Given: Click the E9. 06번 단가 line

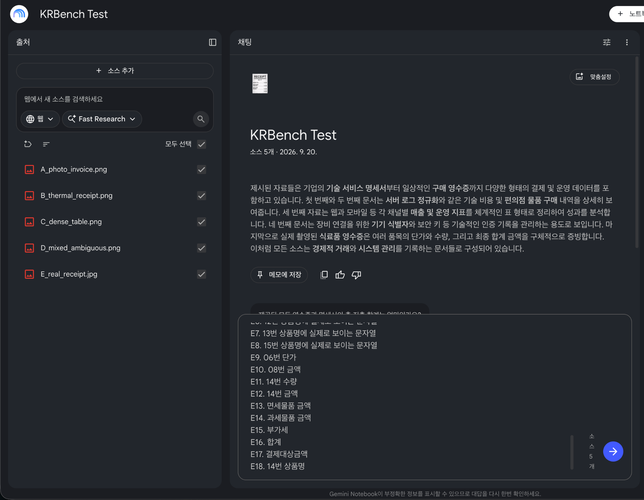Looking at the screenshot, I should 273,357.
